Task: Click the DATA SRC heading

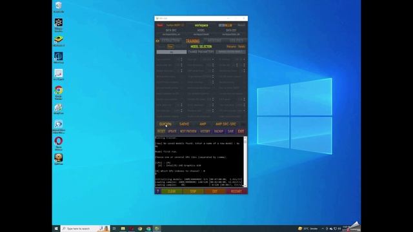Action: [x=171, y=30]
